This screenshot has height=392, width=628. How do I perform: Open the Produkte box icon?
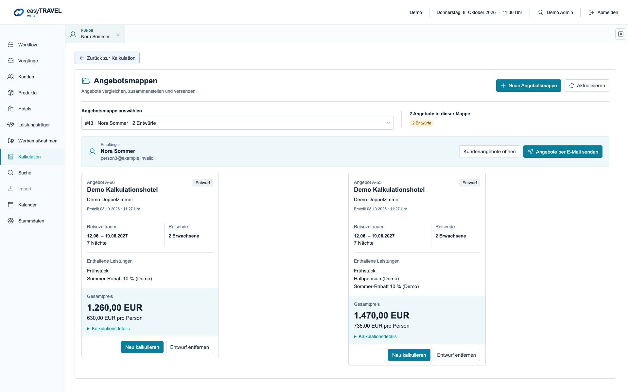[11, 93]
